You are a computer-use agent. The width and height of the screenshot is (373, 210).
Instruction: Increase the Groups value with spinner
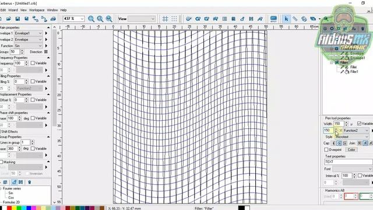(22, 51)
